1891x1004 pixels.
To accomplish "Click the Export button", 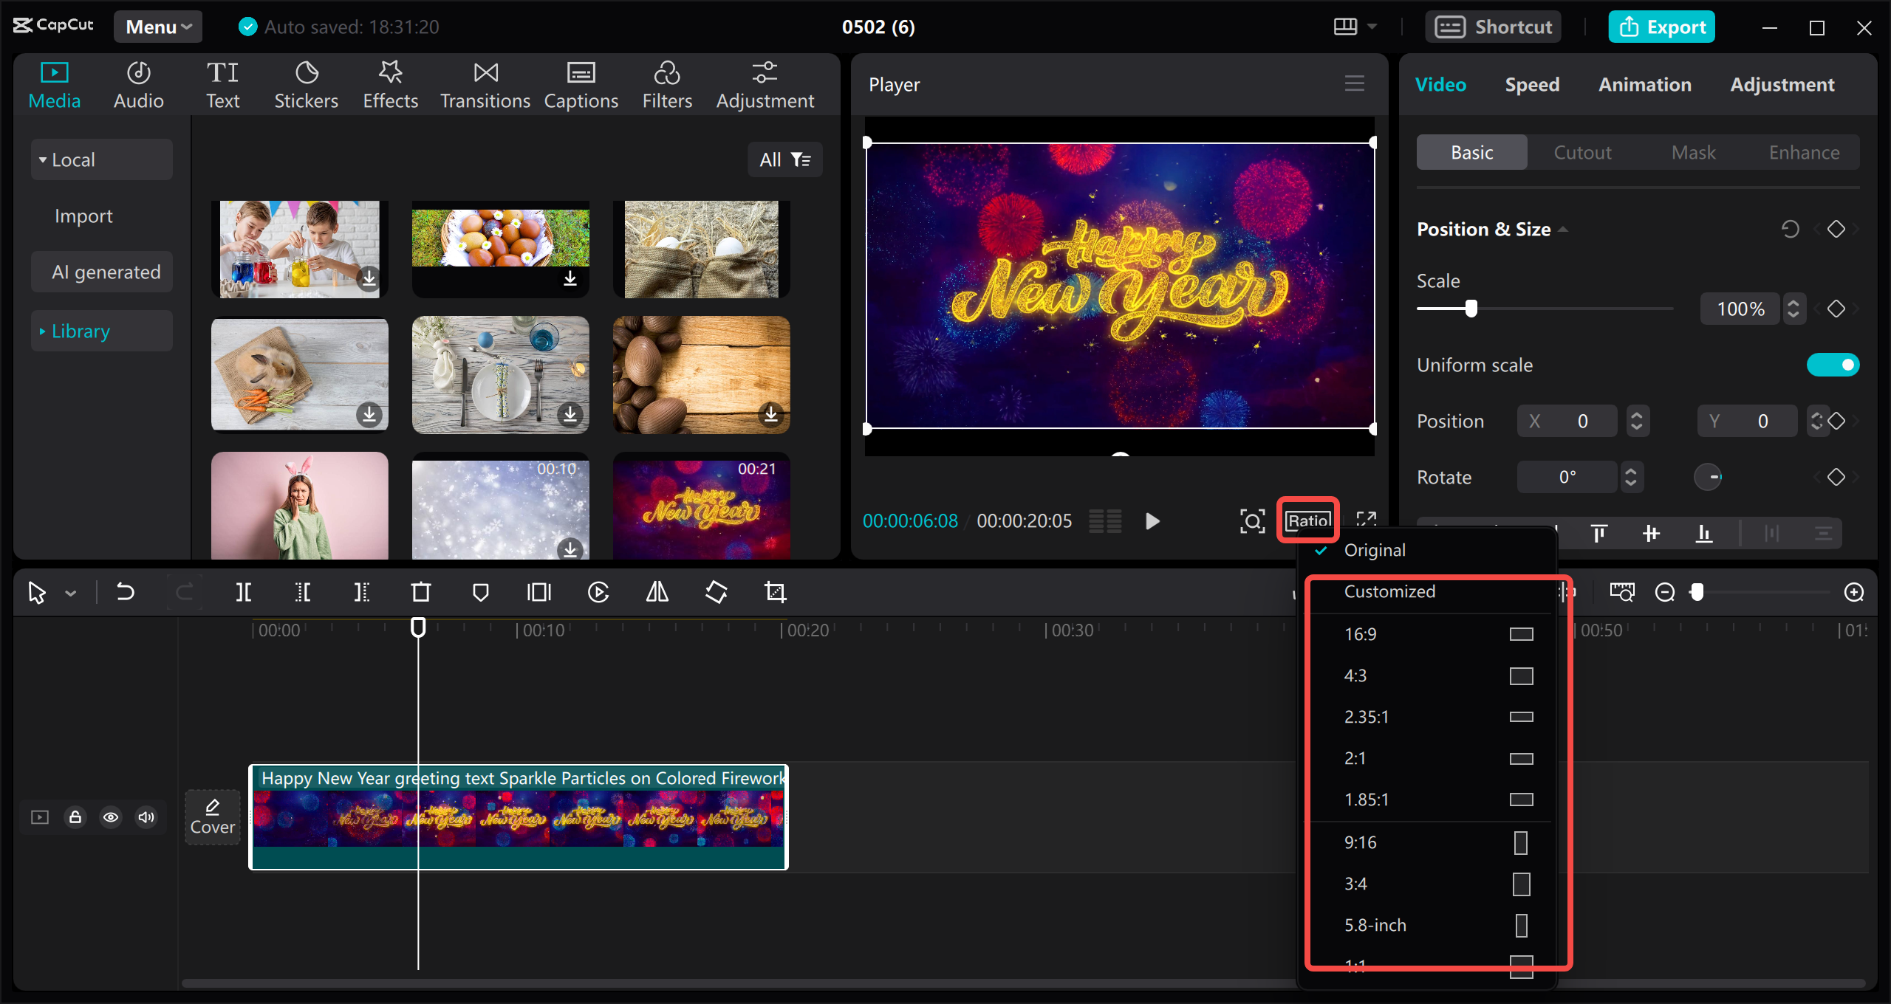I will pos(1662,27).
